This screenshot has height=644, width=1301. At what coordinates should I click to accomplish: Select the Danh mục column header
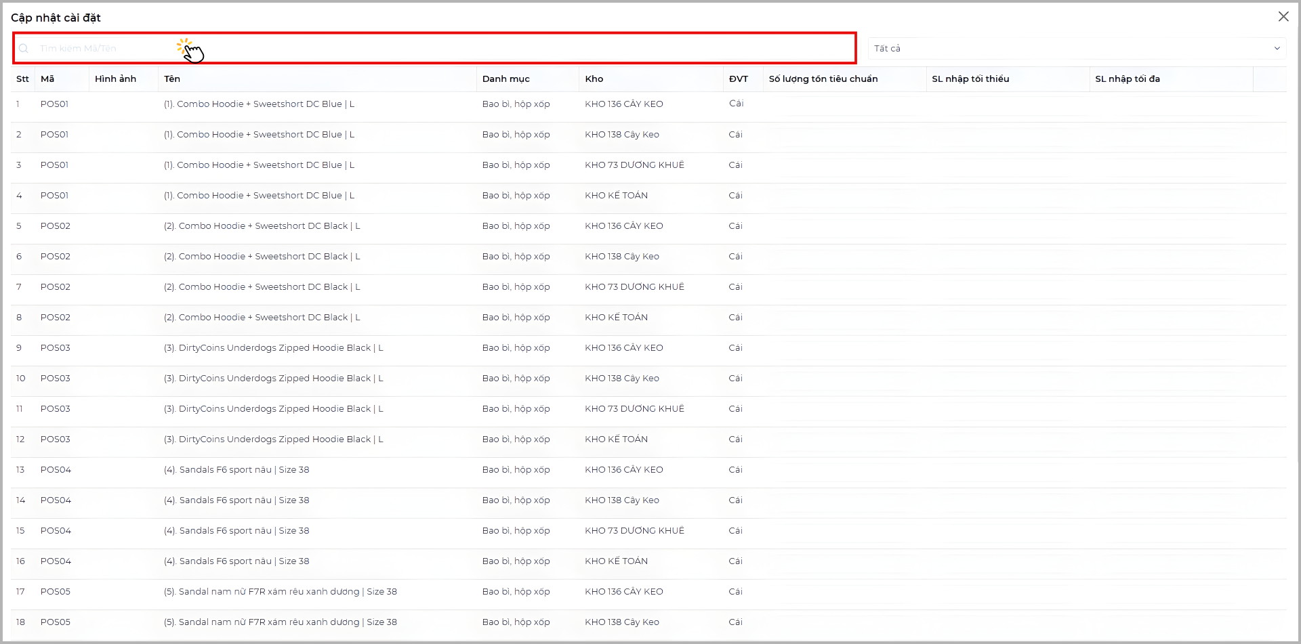506,79
